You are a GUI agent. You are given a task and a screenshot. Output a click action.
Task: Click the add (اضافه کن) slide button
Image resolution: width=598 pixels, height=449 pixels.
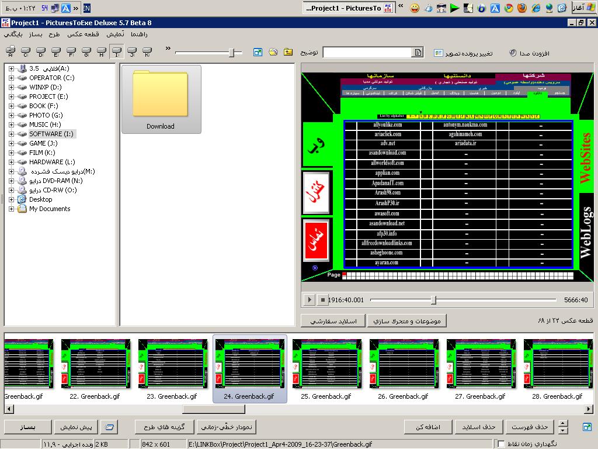(x=428, y=427)
